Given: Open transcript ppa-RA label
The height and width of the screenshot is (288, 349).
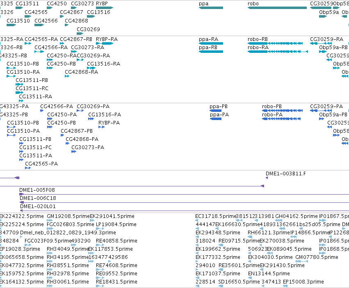Looking at the screenshot, I should tap(209, 39).
